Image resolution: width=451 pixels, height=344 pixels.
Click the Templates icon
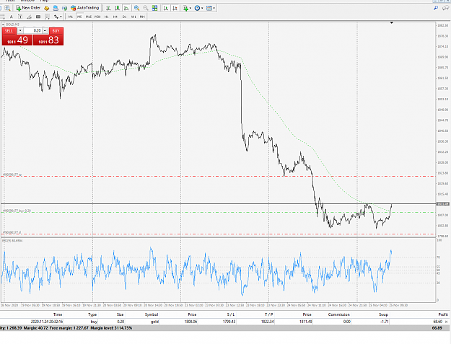pyautogui.click(x=209, y=8)
